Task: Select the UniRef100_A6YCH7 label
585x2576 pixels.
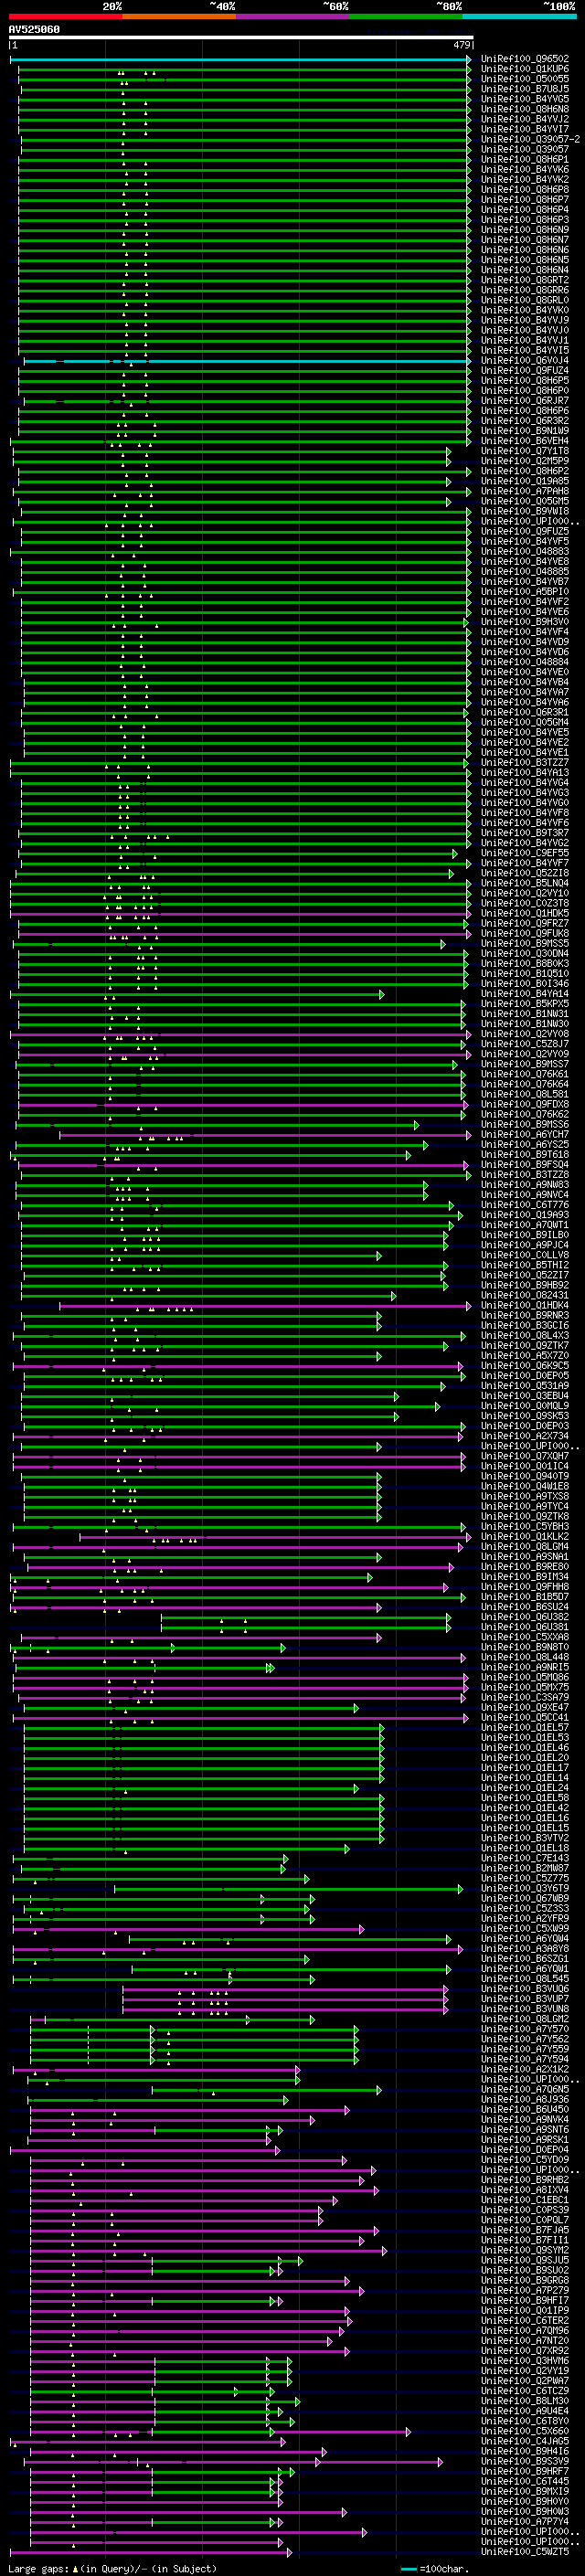Action: click(525, 1135)
